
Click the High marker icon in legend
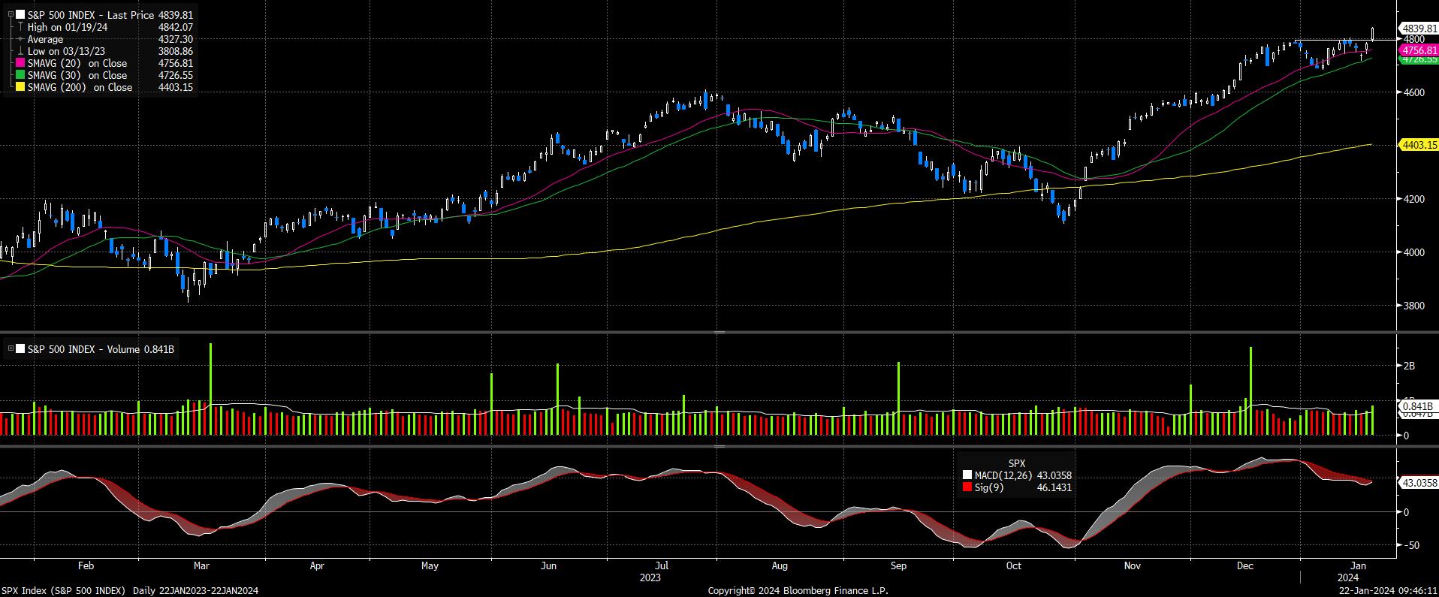tap(20, 27)
